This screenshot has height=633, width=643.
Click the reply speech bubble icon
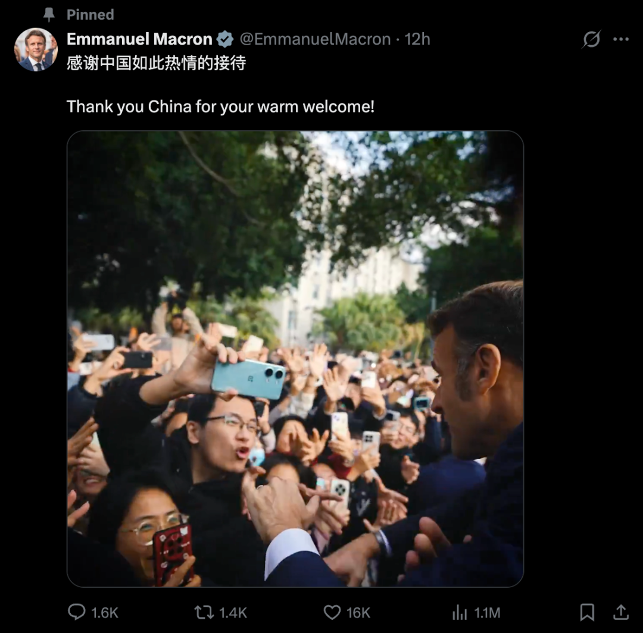click(x=77, y=612)
